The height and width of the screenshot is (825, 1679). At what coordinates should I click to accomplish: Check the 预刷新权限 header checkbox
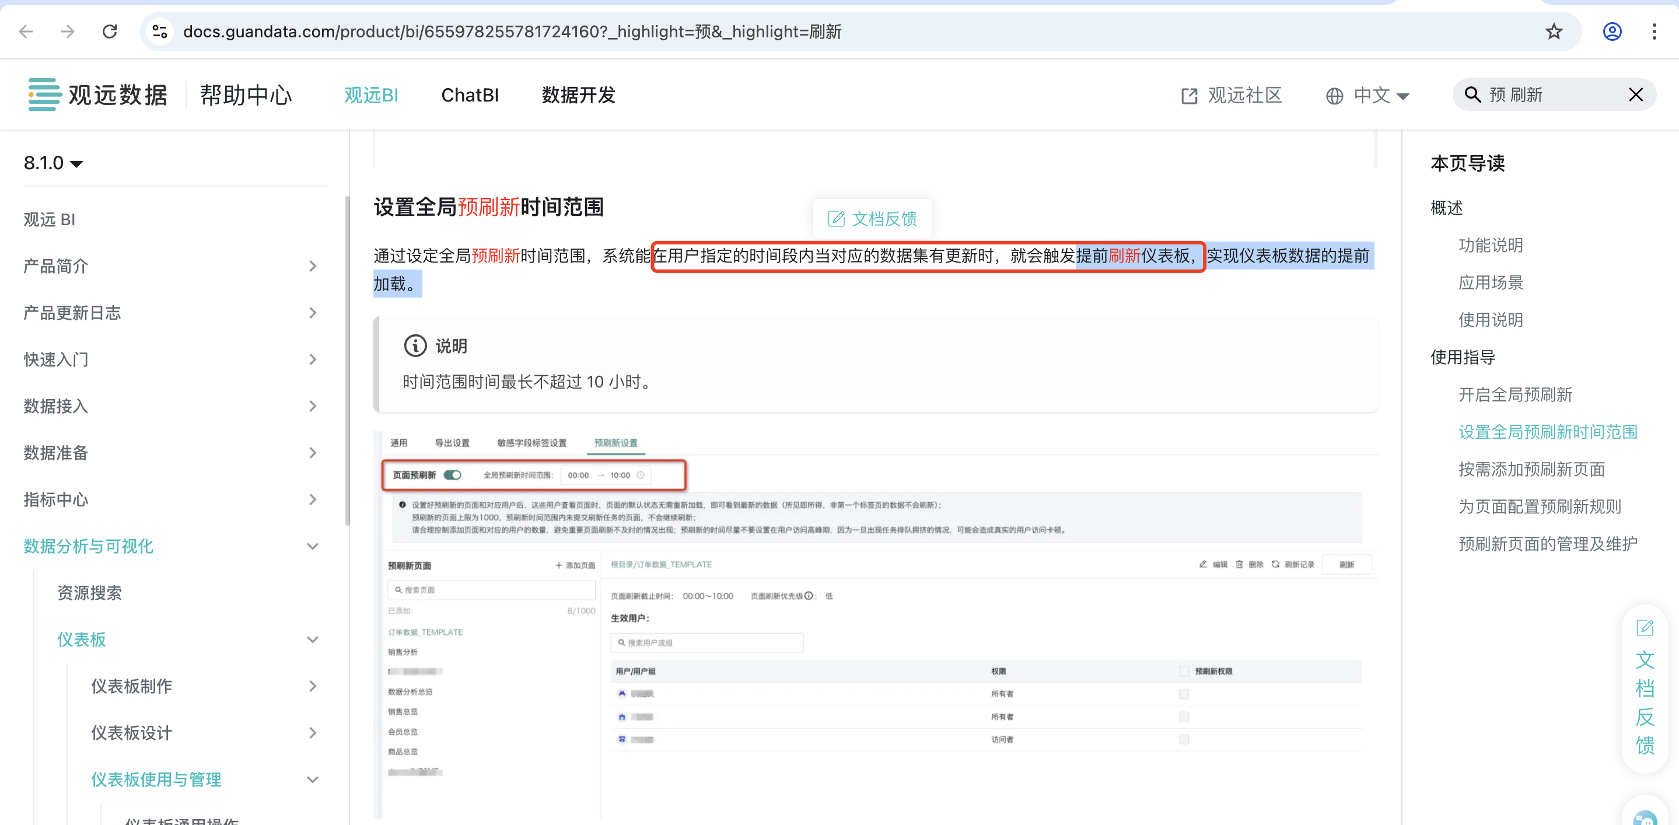pos(1184,670)
